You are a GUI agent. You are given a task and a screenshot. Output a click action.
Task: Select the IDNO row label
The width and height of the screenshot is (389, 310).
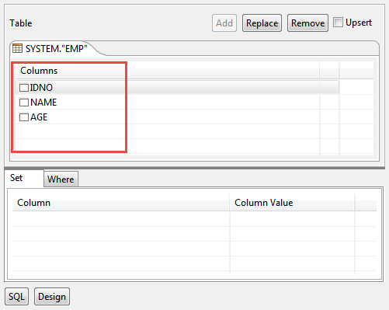pyautogui.click(x=41, y=88)
